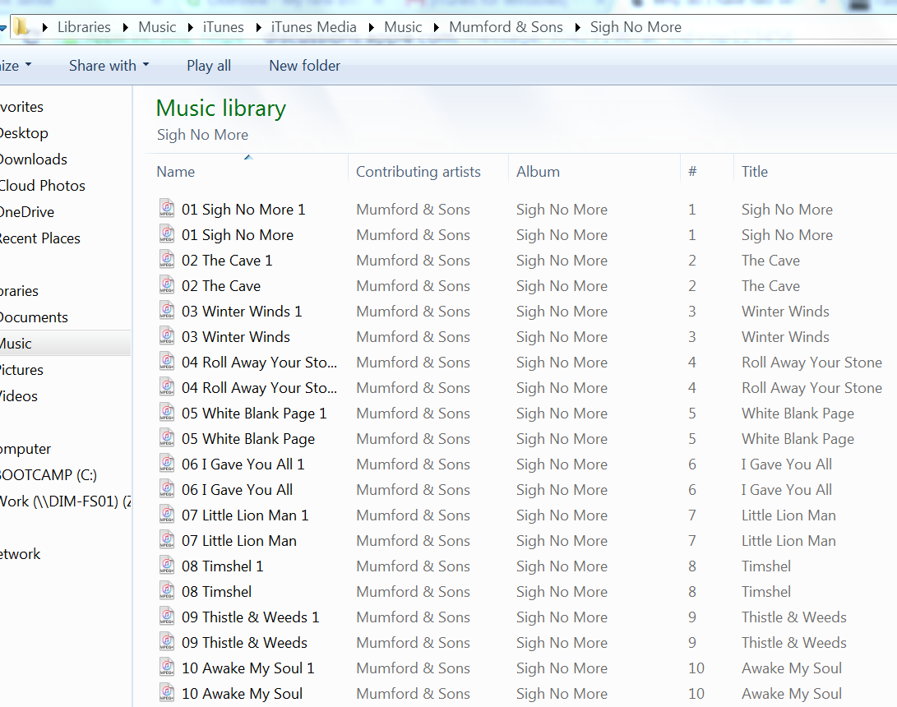Select file name 07 Little Lion Man 1
This screenshot has width=897, height=707.
245,515
